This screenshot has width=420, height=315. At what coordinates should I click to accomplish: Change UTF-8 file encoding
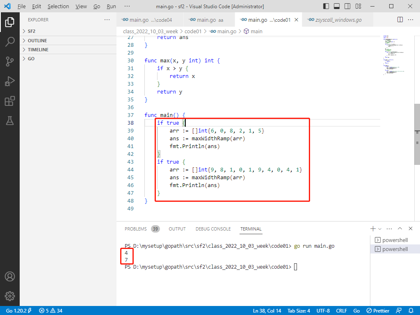coord(323,311)
